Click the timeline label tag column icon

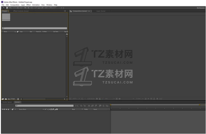point(13,109)
